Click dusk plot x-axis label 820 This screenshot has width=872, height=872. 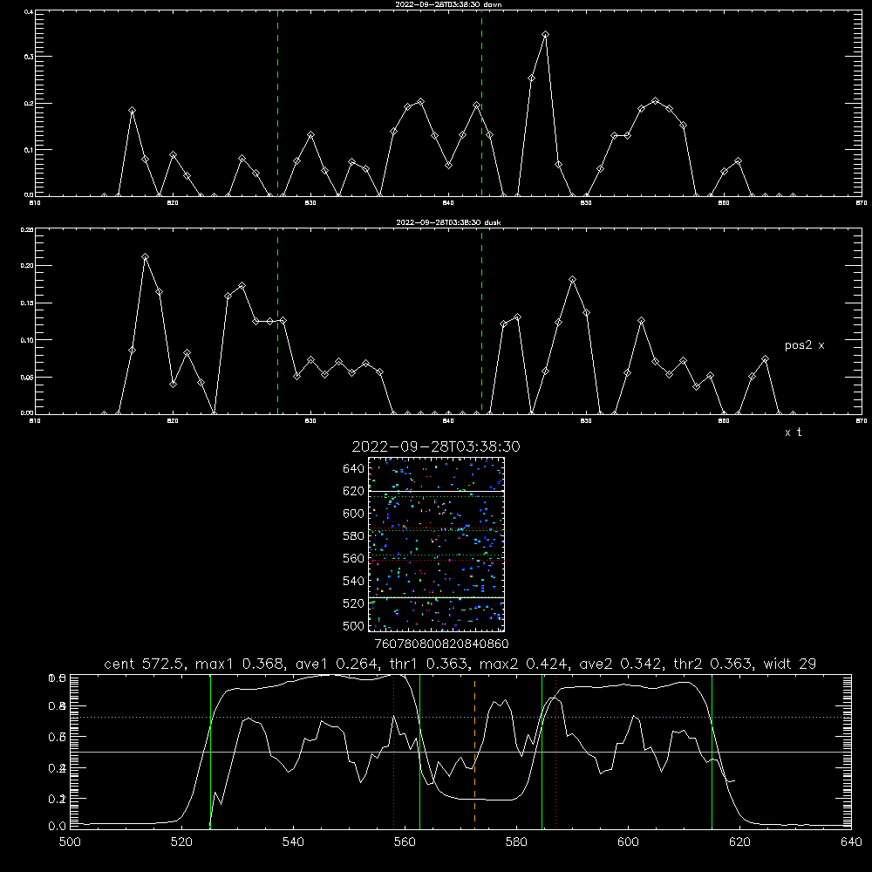pyautogui.click(x=173, y=421)
